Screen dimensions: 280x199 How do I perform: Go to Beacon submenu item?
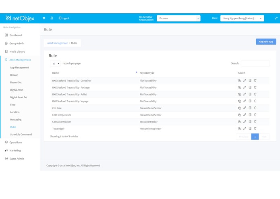point(14,75)
